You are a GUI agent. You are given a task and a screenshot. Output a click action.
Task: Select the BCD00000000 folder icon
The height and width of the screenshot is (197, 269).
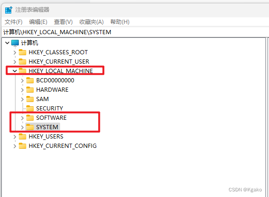tap(30, 80)
